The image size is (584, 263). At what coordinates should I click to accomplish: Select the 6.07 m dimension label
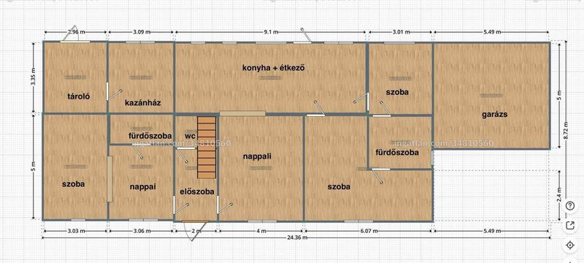point(369,231)
